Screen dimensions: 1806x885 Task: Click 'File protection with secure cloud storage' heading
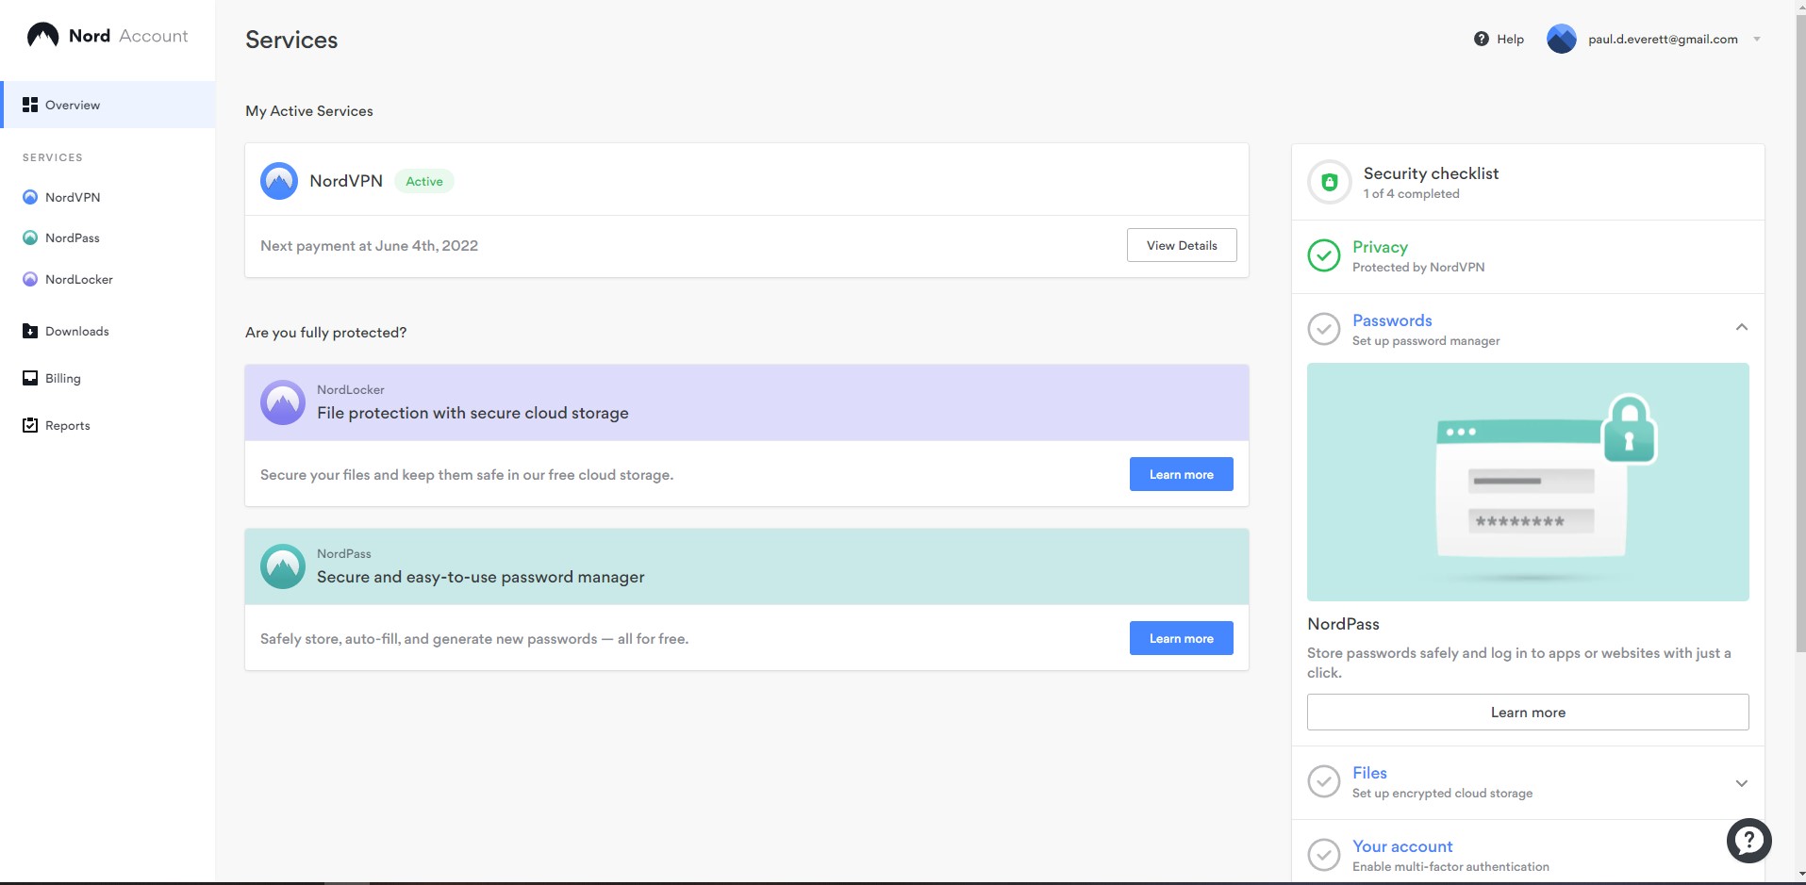point(472,413)
